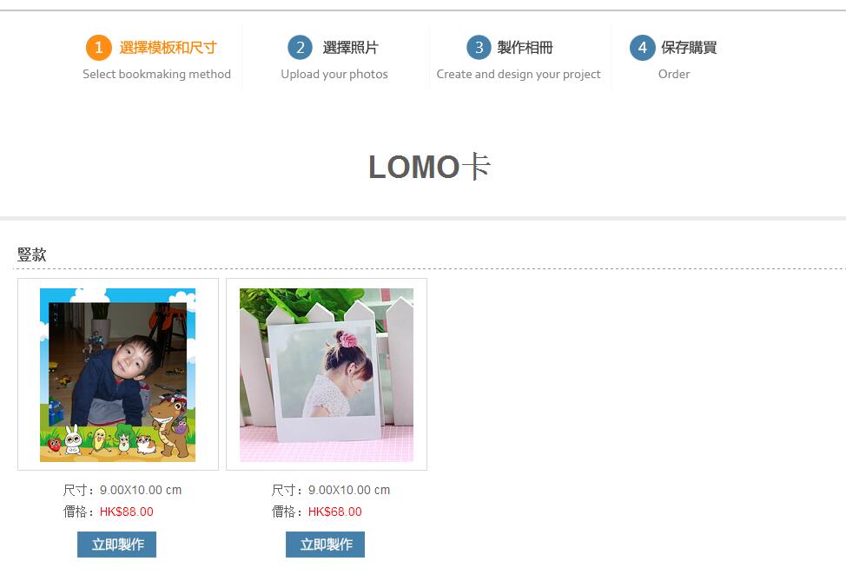The height and width of the screenshot is (581, 846).
Task: Click the blue step 3 circle icon
Action: [479, 48]
